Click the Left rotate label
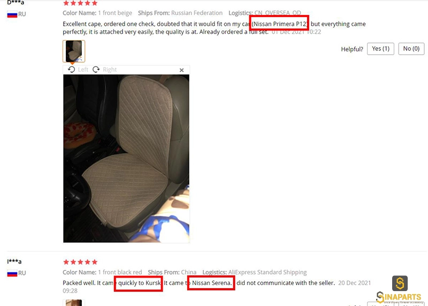428x306 pixels. pyautogui.click(x=83, y=70)
